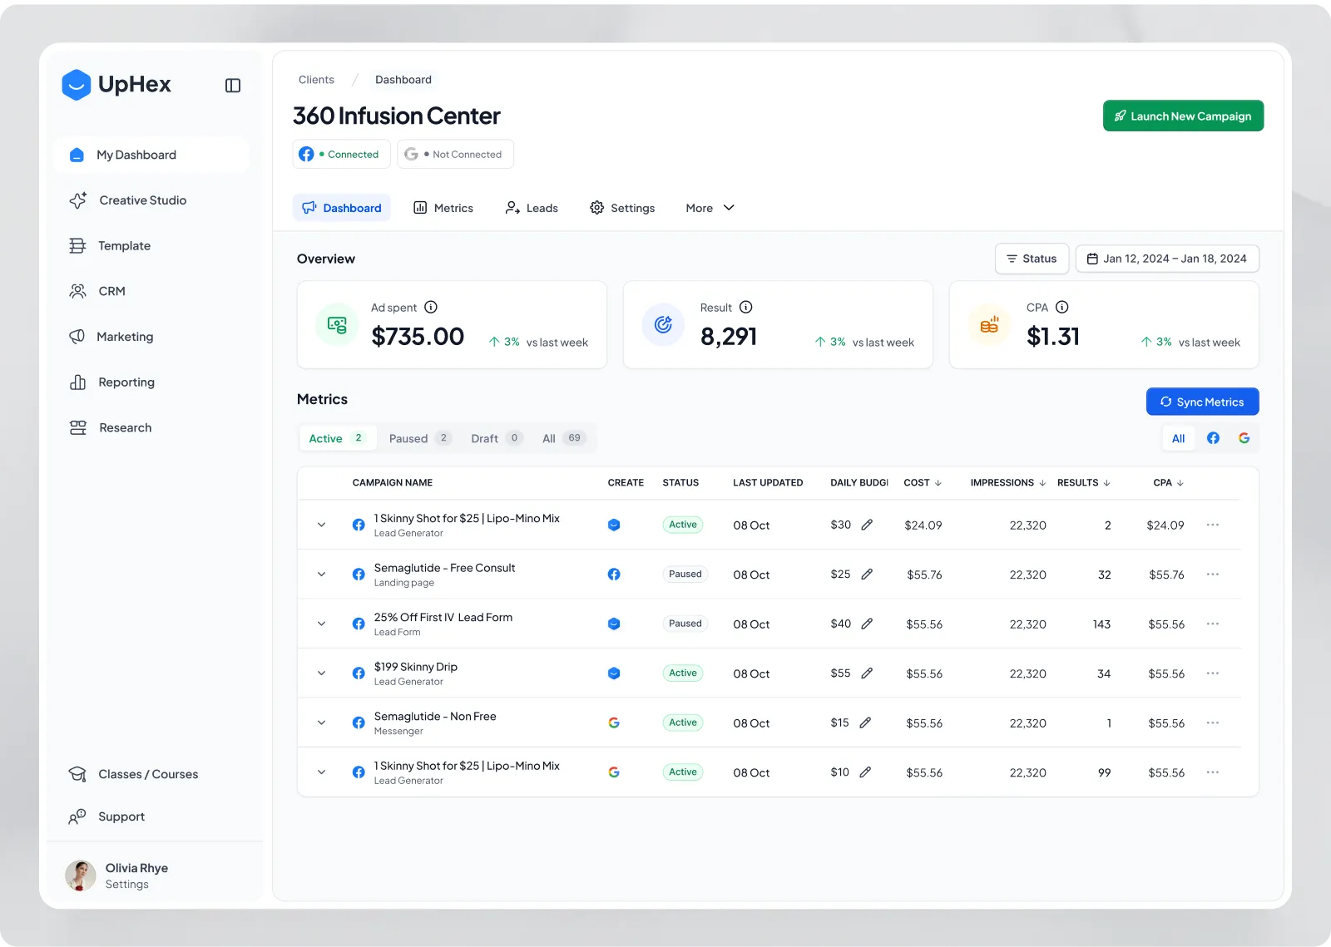Show Draft campaigns tab

pos(497,438)
